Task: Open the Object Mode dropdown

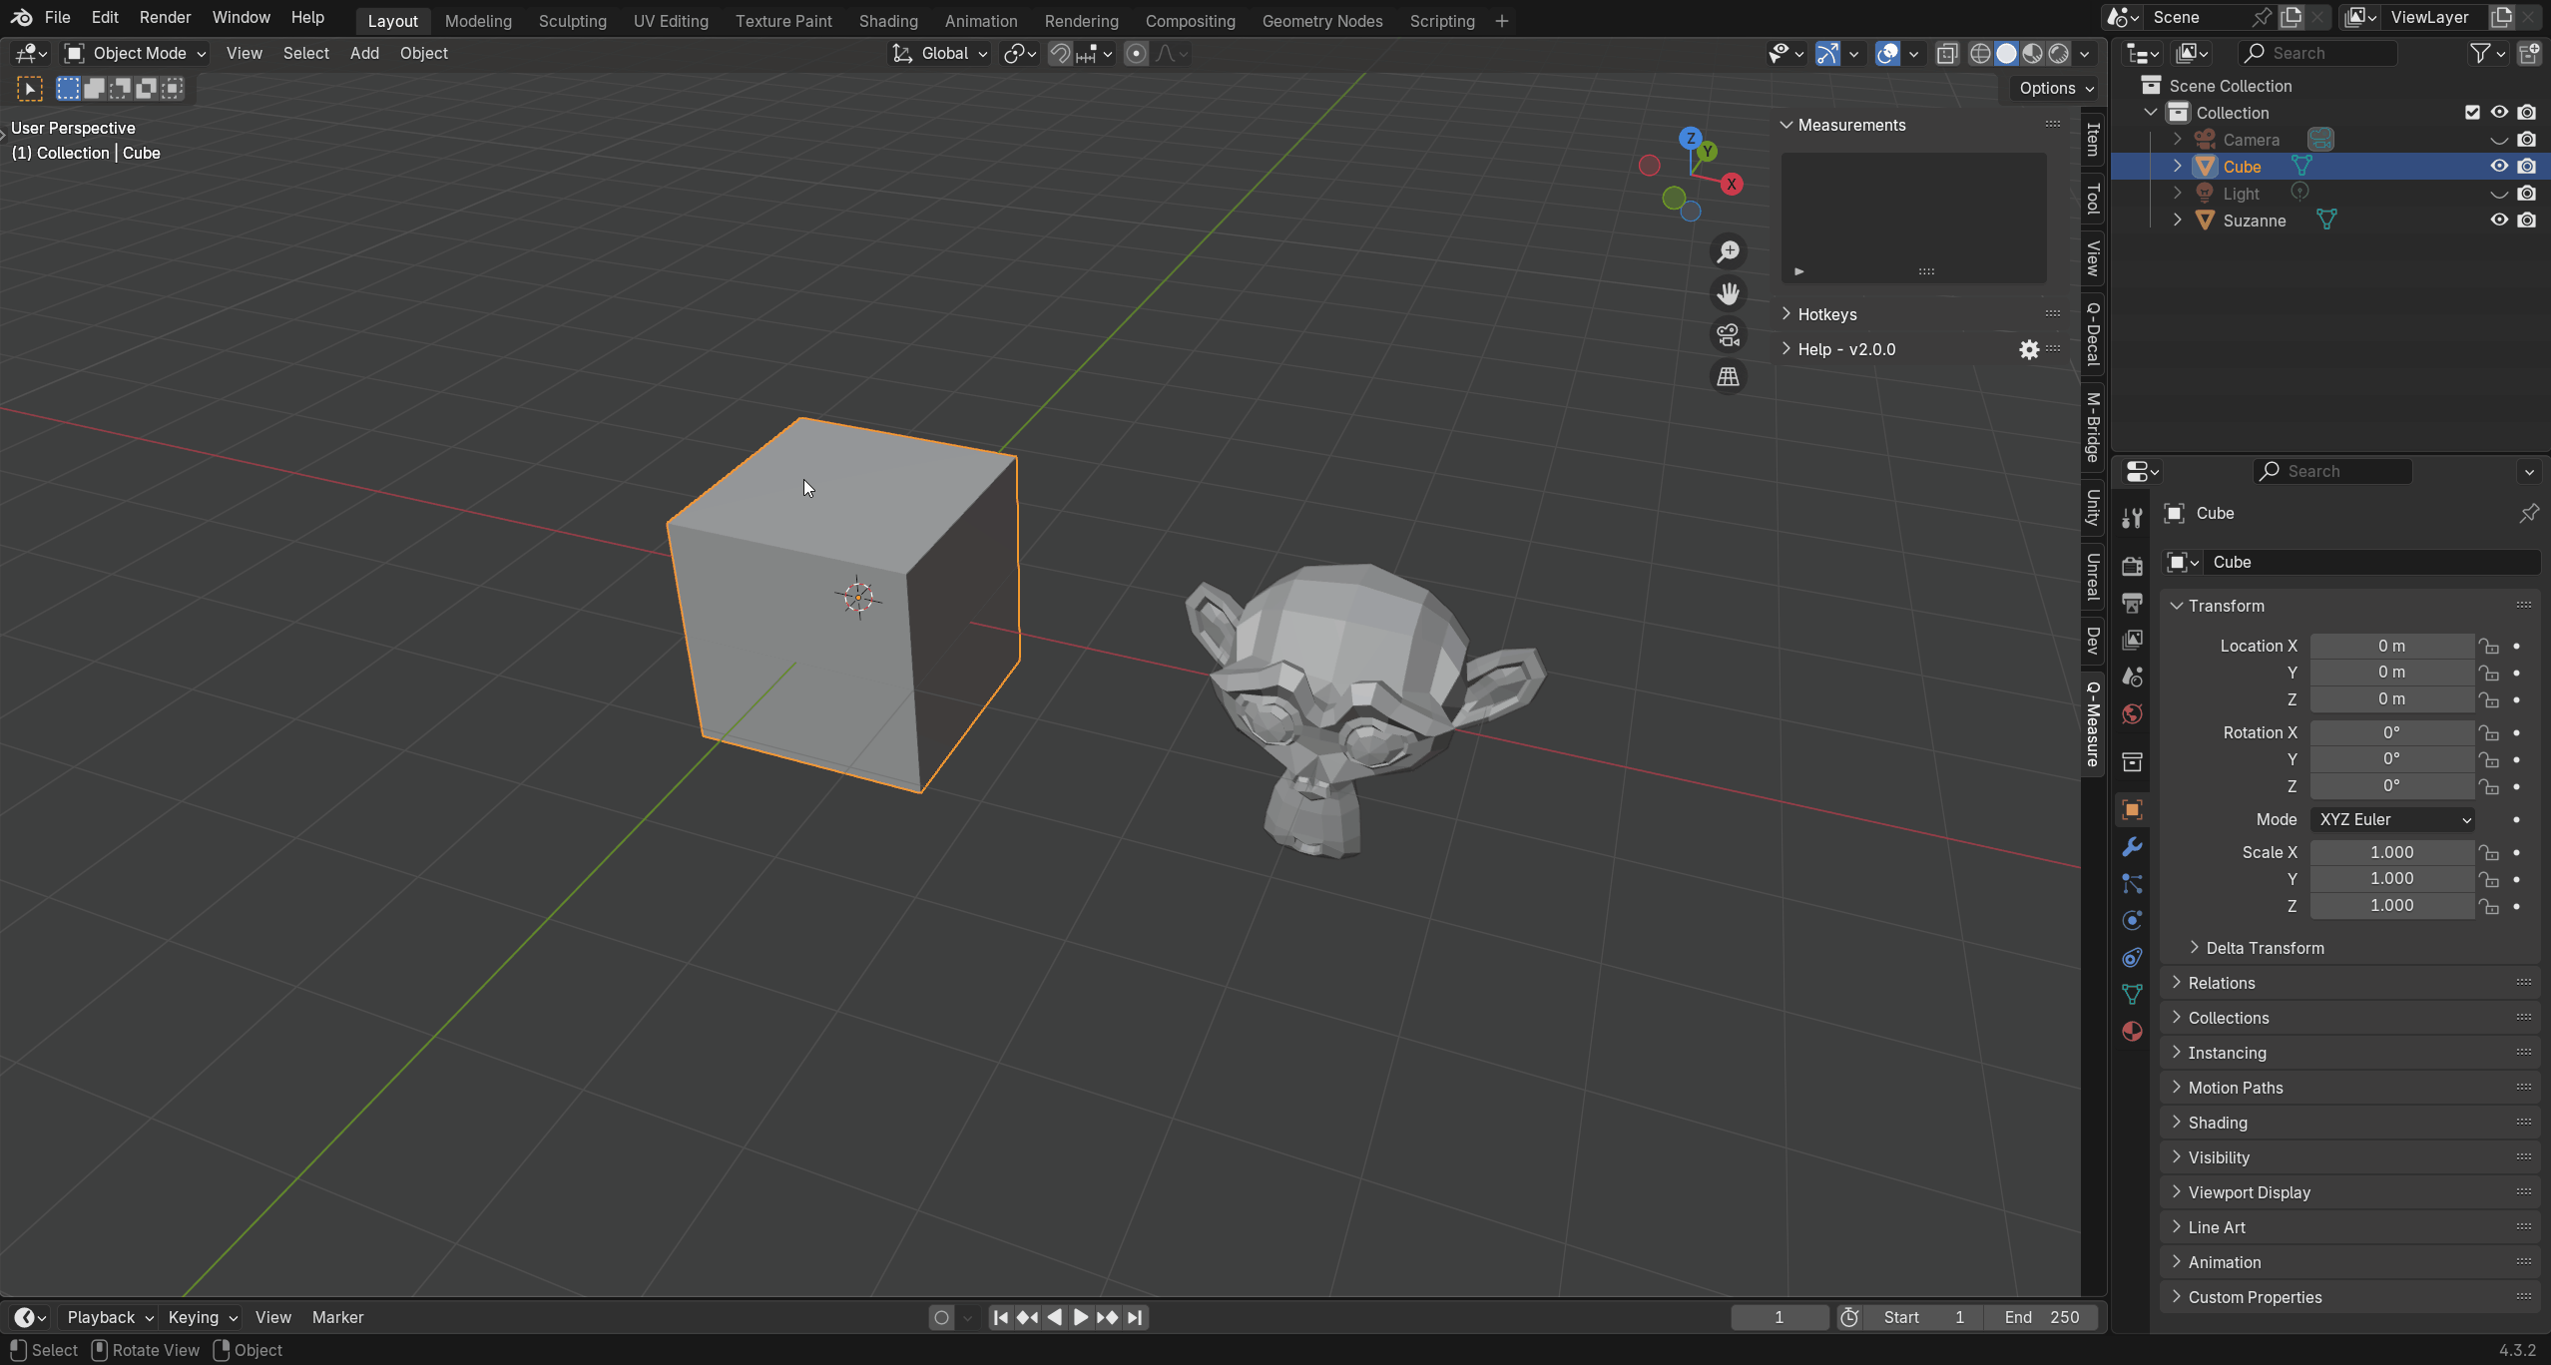Action: (x=135, y=53)
